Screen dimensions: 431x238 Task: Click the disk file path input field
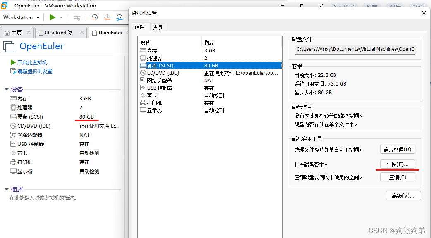click(x=355, y=49)
